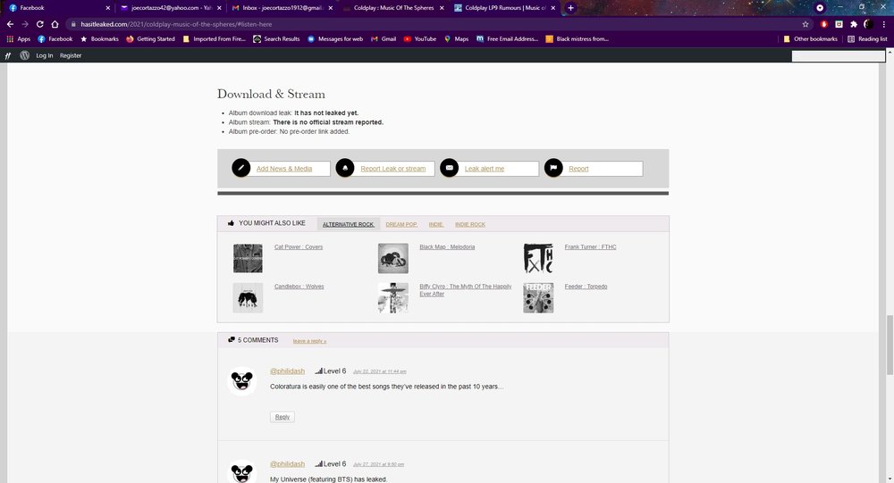Click the pencil icon for Add News

(x=240, y=168)
